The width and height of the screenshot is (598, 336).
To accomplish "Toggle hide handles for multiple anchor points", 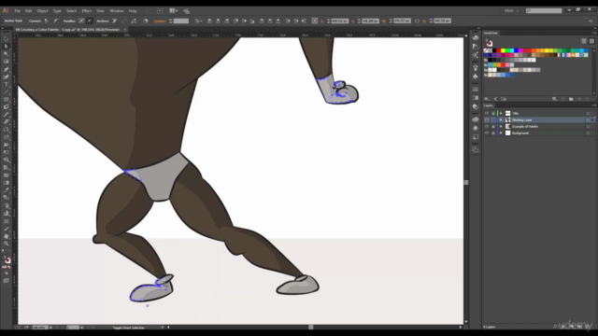I will pos(90,21).
